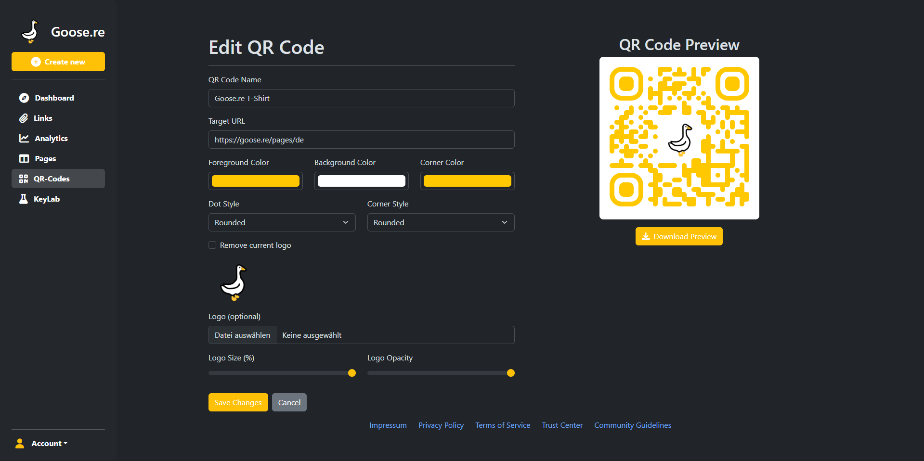Expand the Corner Style dropdown
This screenshot has height=461, width=924.
click(441, 222)
